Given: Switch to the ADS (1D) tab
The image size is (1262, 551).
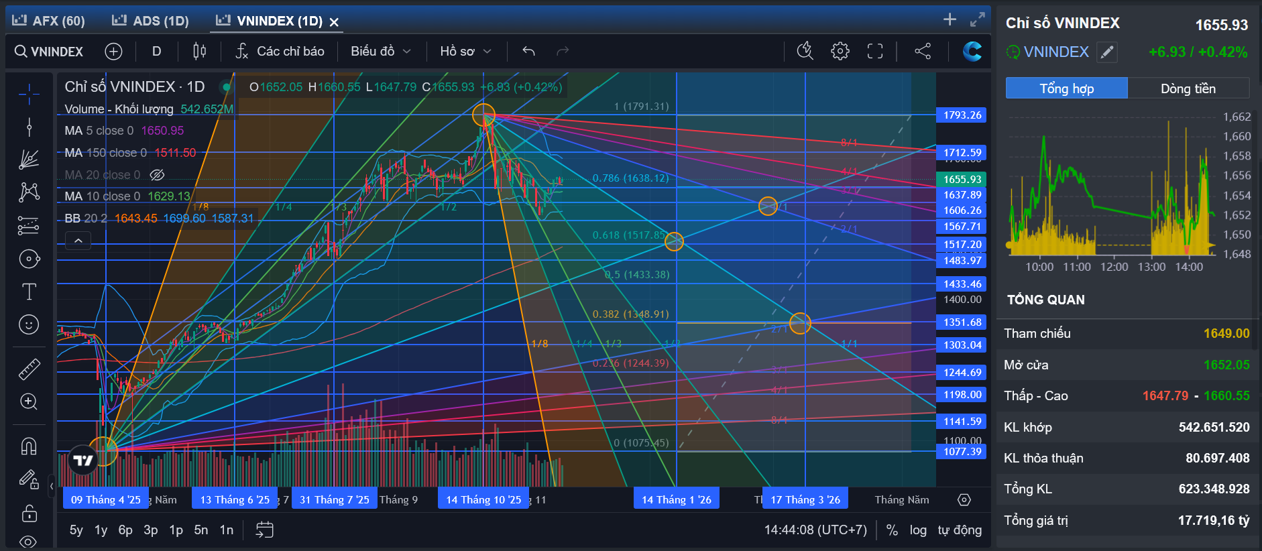Looking at the screenshot, I should pos(150,21).
